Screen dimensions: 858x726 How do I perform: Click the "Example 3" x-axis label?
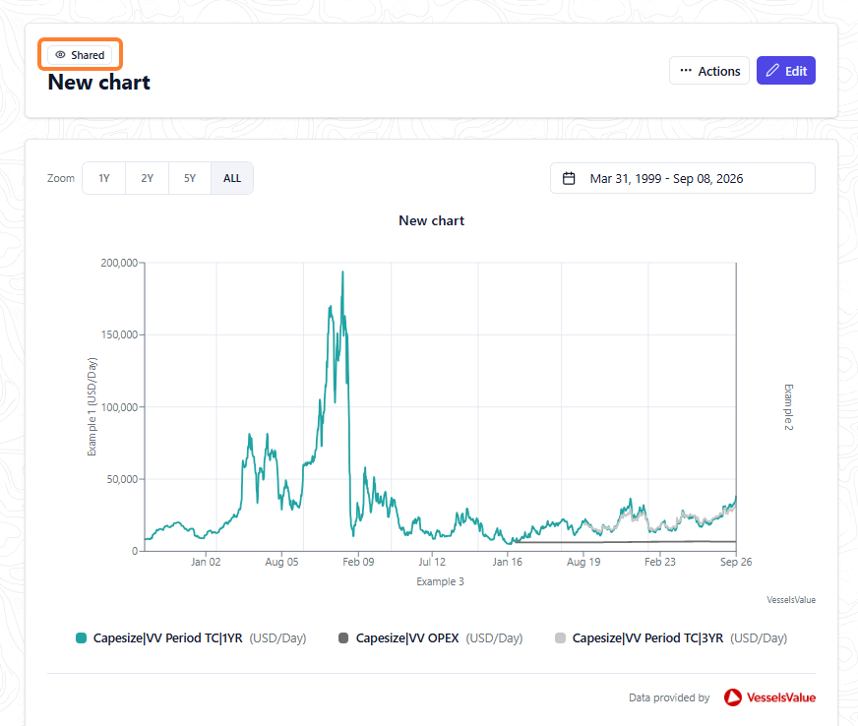441,581
